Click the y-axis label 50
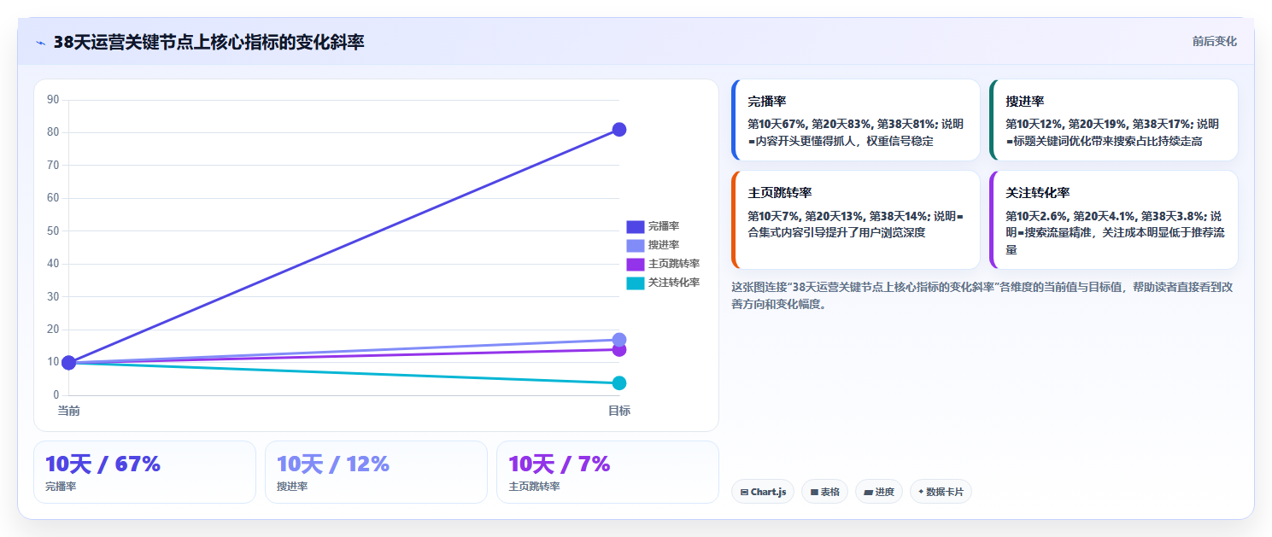1272x537 pixels. 53,231
